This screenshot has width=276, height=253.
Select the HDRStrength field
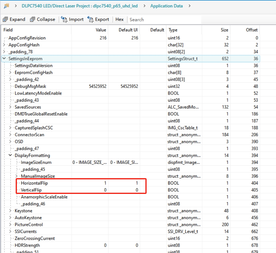(27, 245)
